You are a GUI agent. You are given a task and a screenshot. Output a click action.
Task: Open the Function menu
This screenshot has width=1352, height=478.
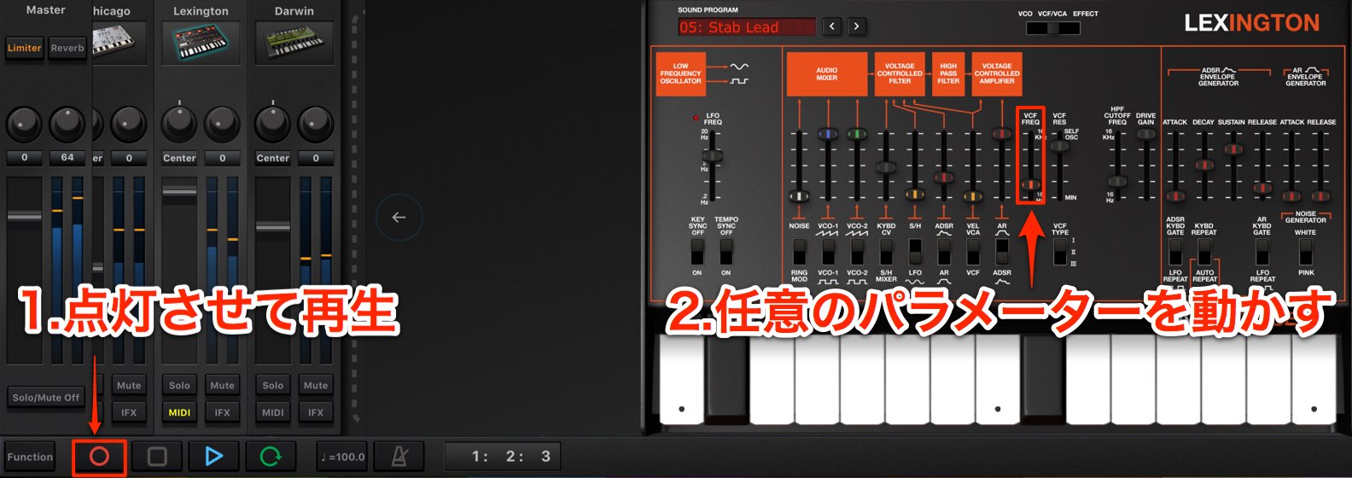click(30, 457)
